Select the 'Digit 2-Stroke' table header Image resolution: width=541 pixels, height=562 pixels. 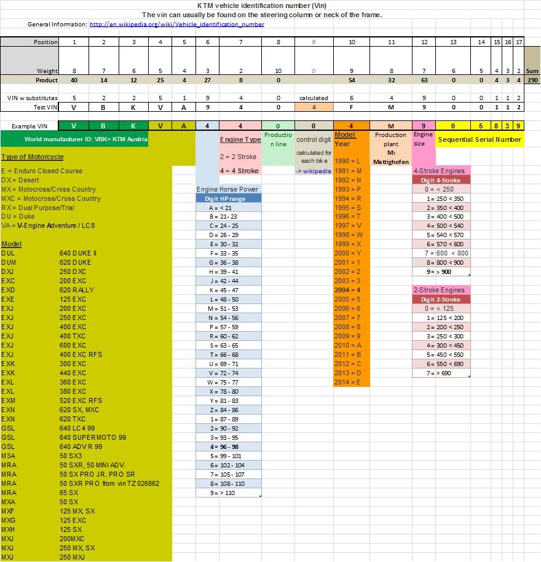(440, 299)
